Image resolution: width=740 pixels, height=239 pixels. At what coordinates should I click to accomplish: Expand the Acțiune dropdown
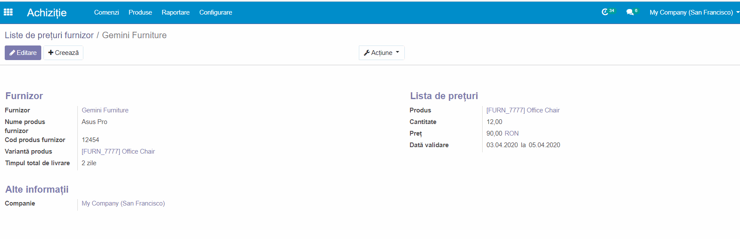click(x=382, y=53)
